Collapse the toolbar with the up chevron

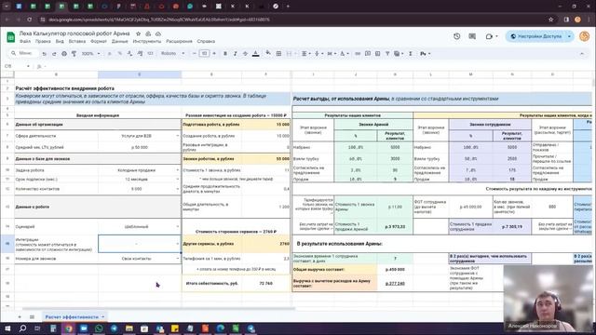click(581, 54)
